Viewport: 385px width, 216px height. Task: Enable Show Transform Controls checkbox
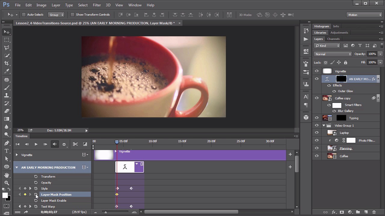point(72,15)
